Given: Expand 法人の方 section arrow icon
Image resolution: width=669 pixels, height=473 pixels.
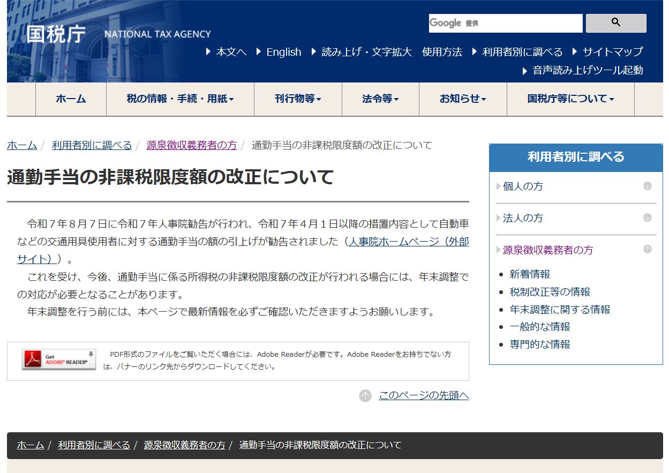Looking at the screenshot, I should [x=647, y=218].
